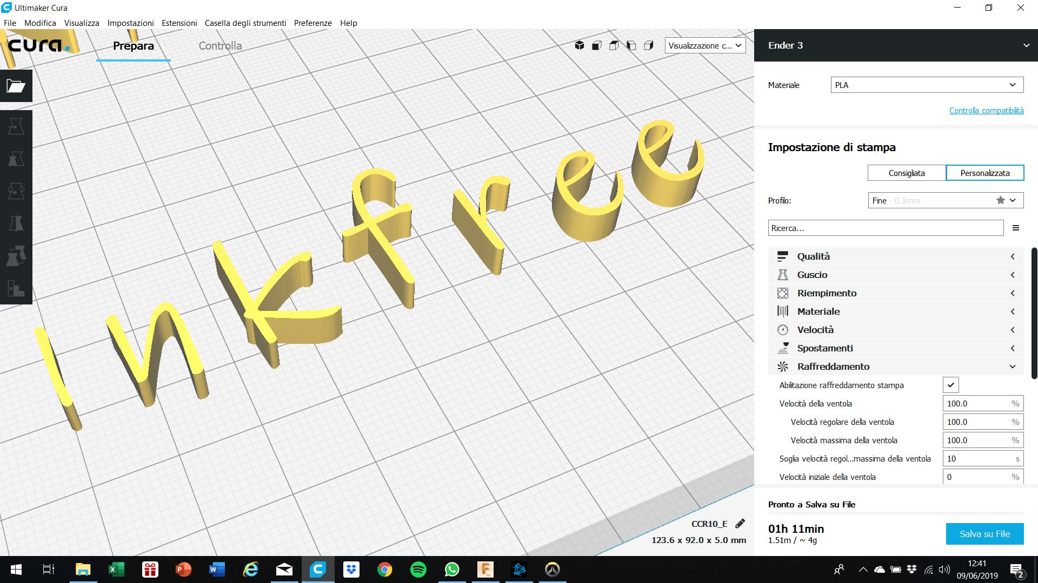The image size is (1038, 583).
Task: Switch to the 3D camera view icon
Action: click(579, 45)
